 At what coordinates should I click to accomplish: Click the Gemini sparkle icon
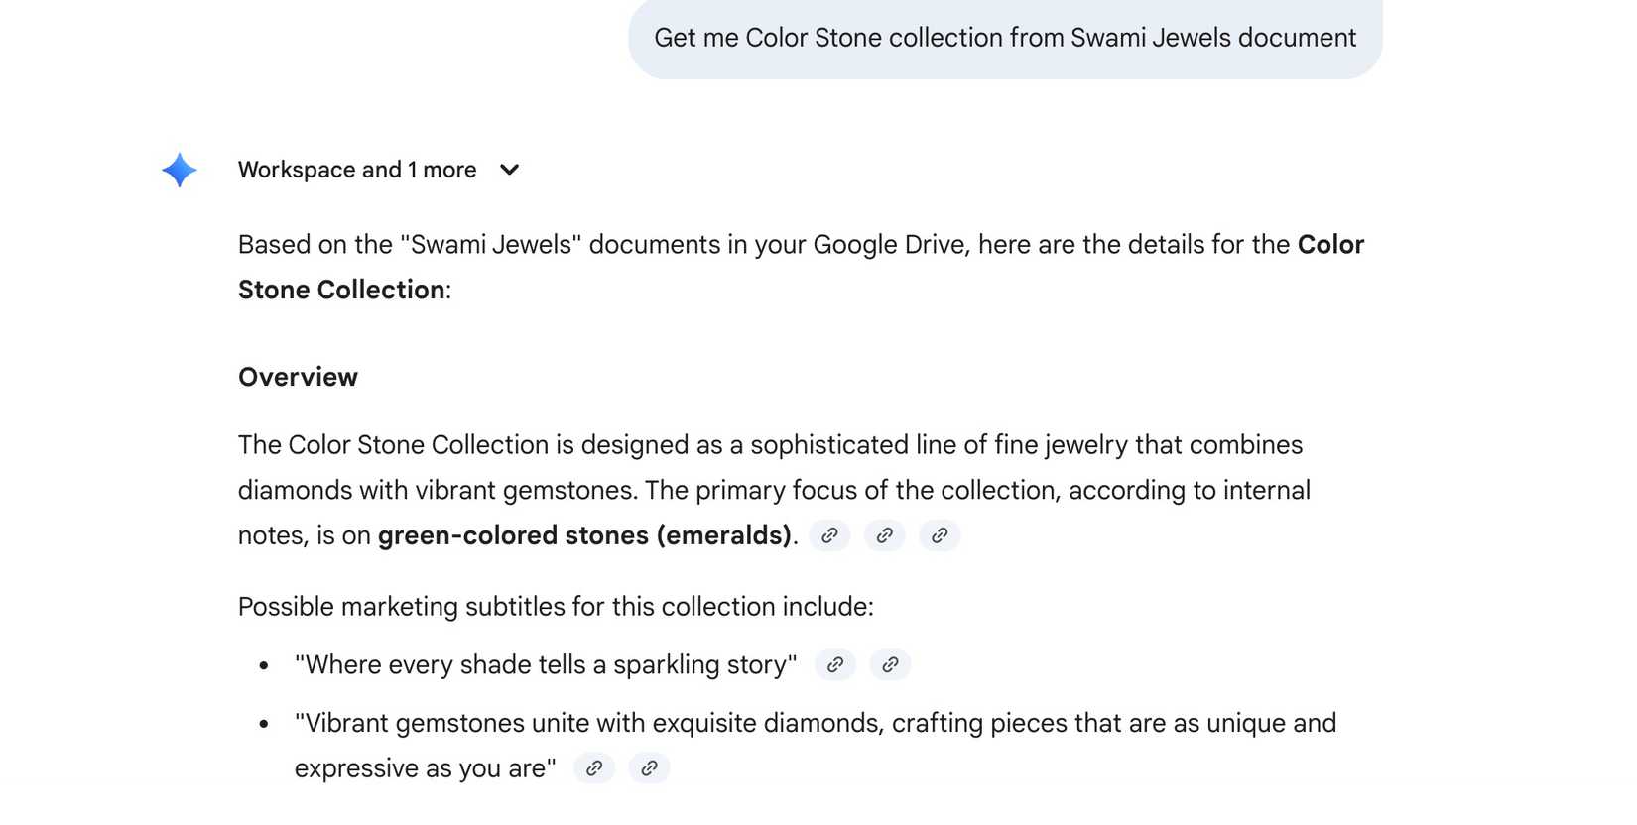click(180, 171)
